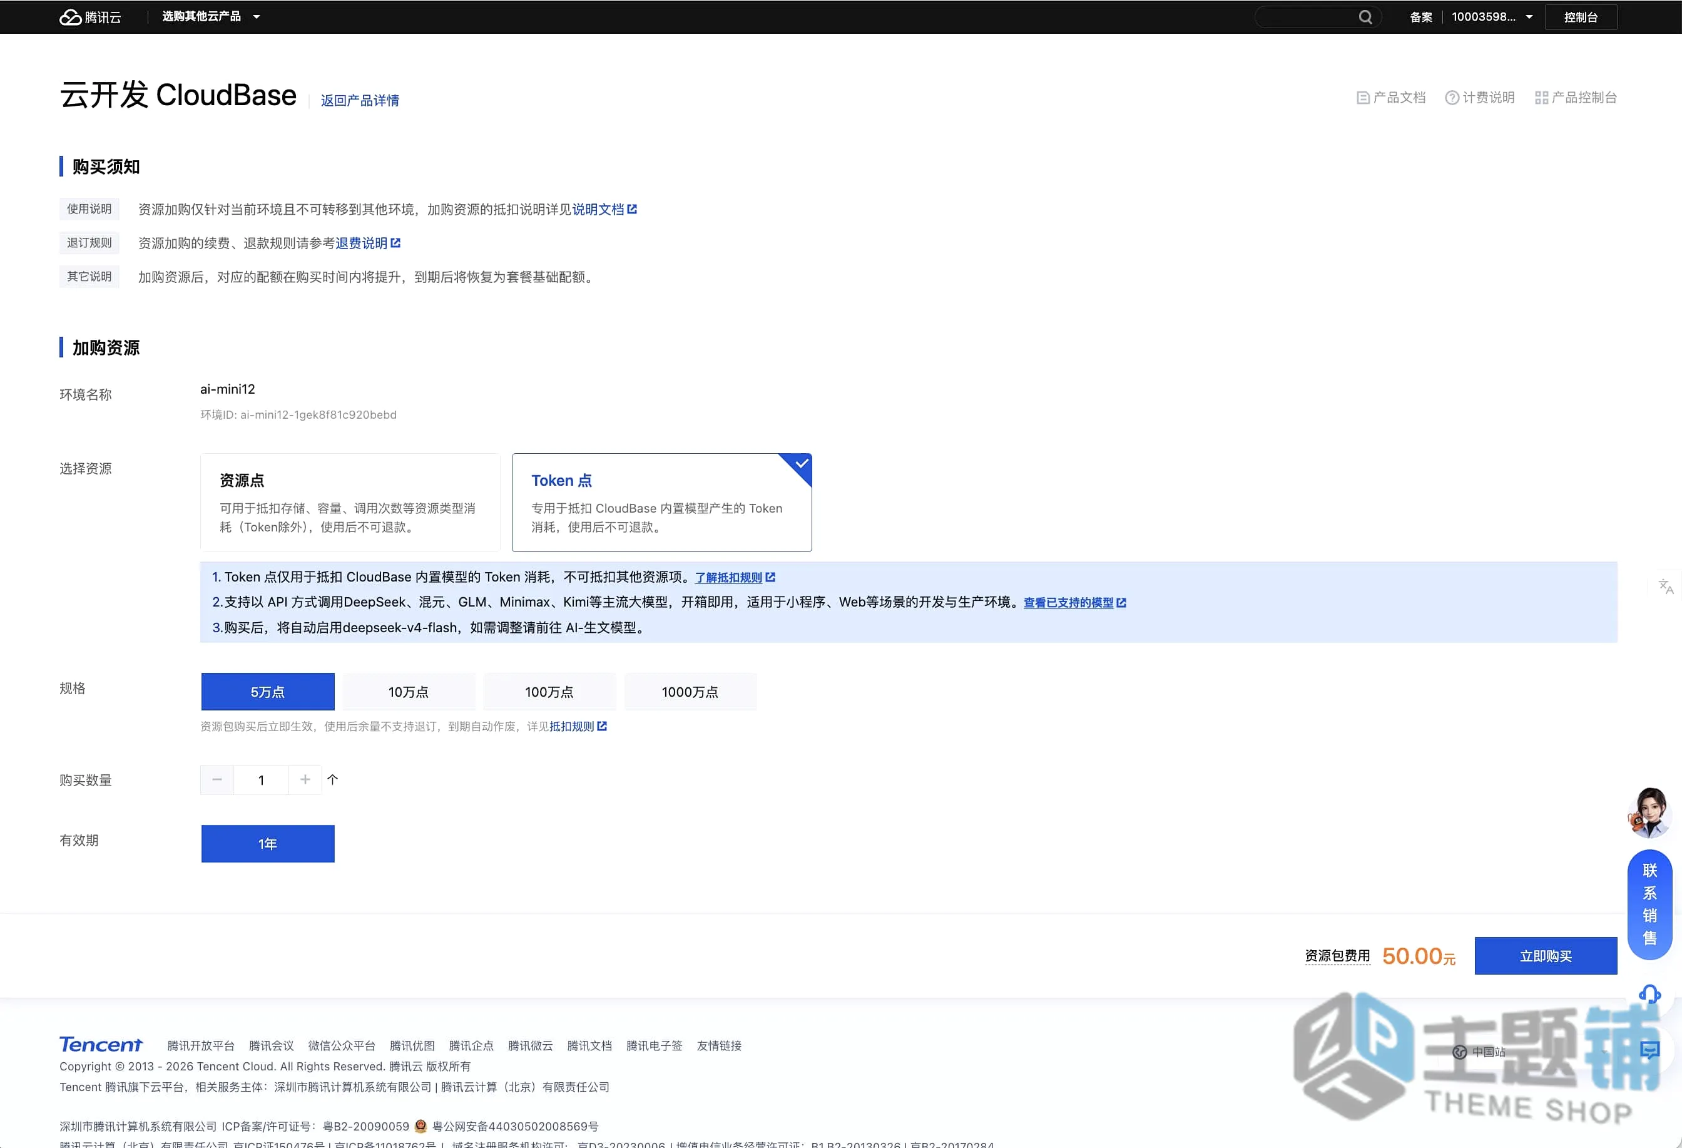Select the Token 点 resource card

point(661,503)
